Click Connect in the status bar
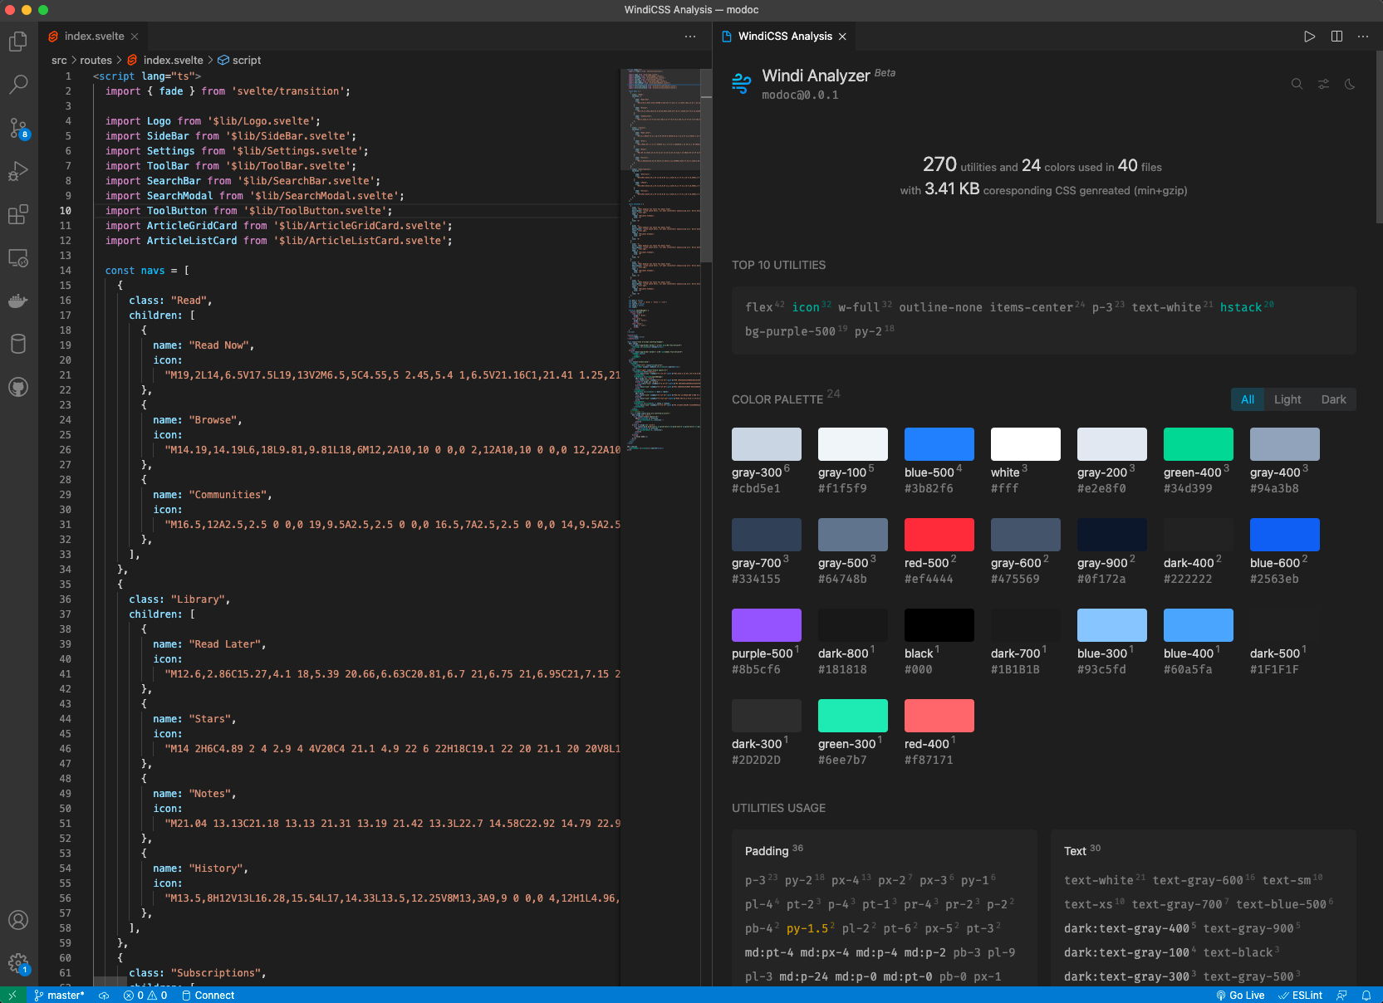 pos(208,996)
